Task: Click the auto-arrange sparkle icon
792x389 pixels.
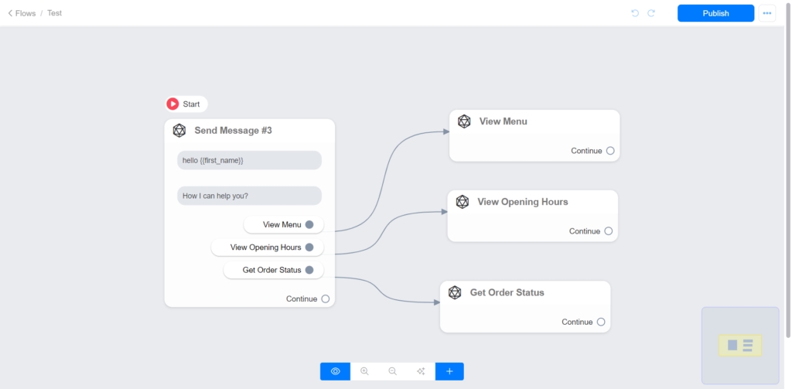Action: (421, 371)
